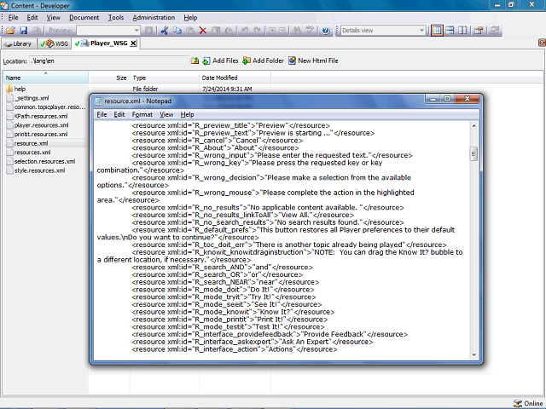Sort by Date Modified column header

click(235, 78)
